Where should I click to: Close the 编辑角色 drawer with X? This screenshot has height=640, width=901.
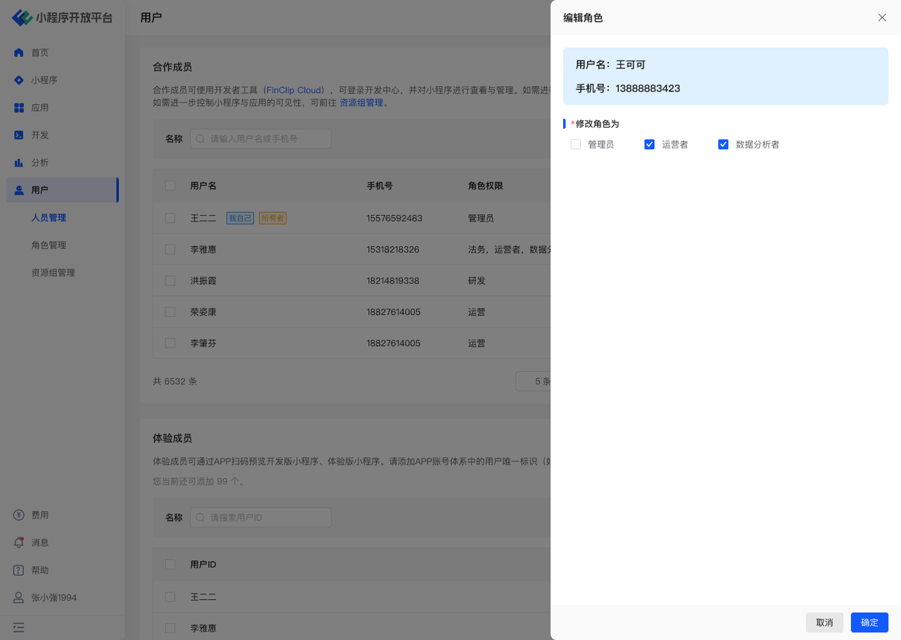click(882, 18)
